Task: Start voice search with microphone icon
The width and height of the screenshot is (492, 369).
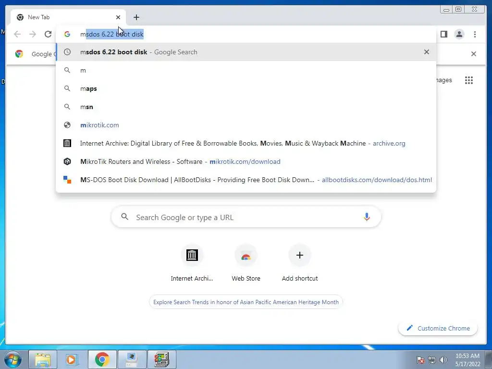Action: coord(367,217)
